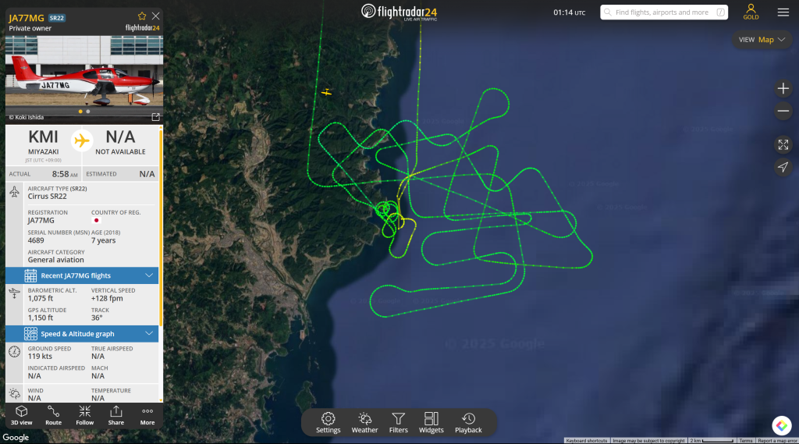This screenshot has height=444, width=799.
Task: Open map Settings
Action: [328, 423]
